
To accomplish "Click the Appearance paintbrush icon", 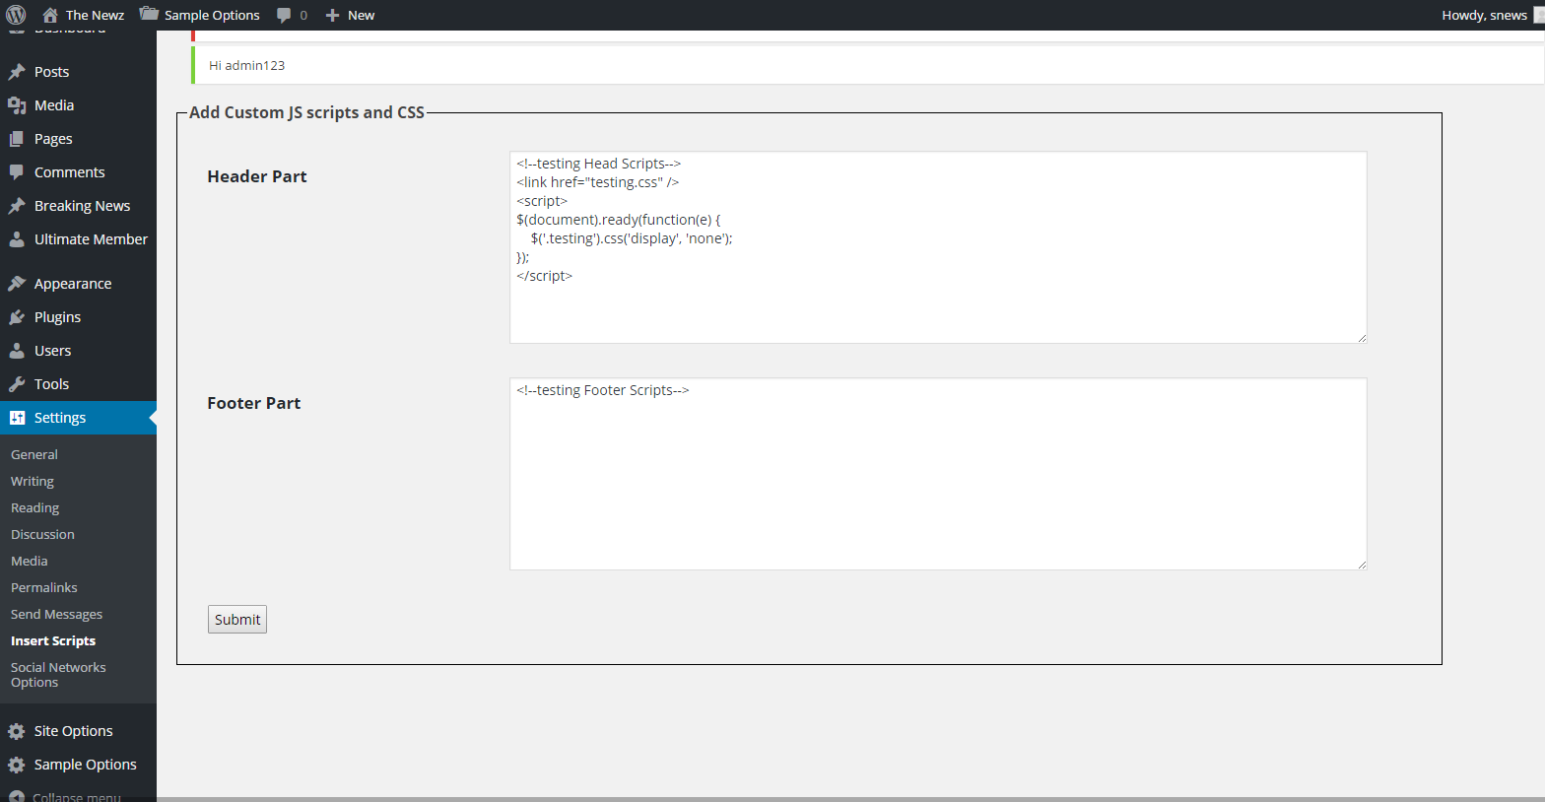I will click(x=17, y=284).
